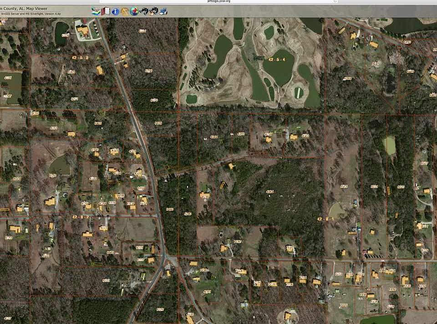Click the map section label 42 - 5 - 4

[277, 59]
